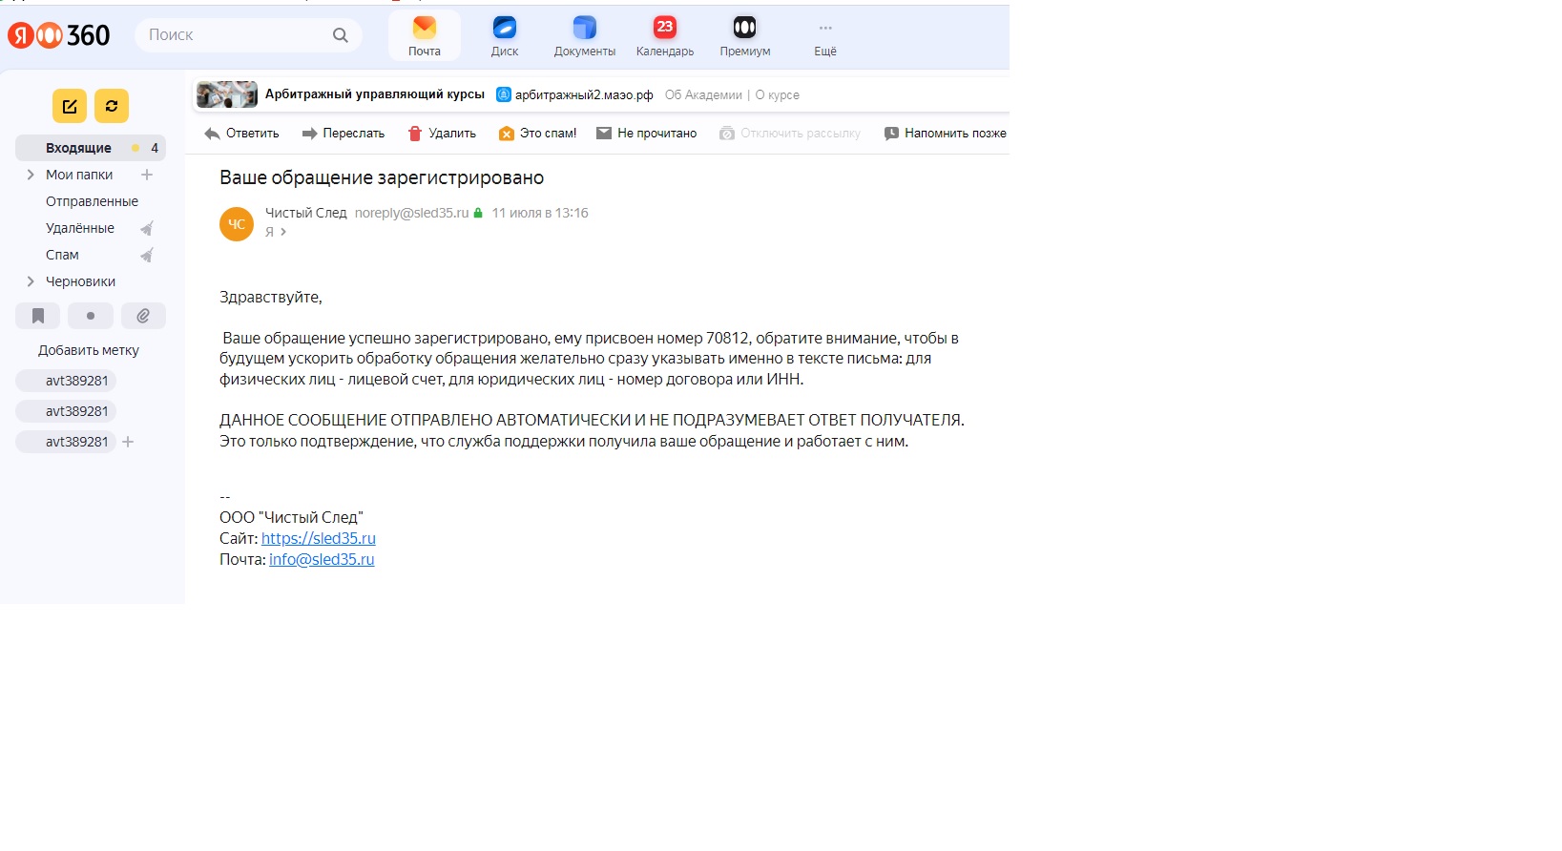Expand the Мои папки folder tree
The image size is (1562, 851).
click(x=31, y=175)
